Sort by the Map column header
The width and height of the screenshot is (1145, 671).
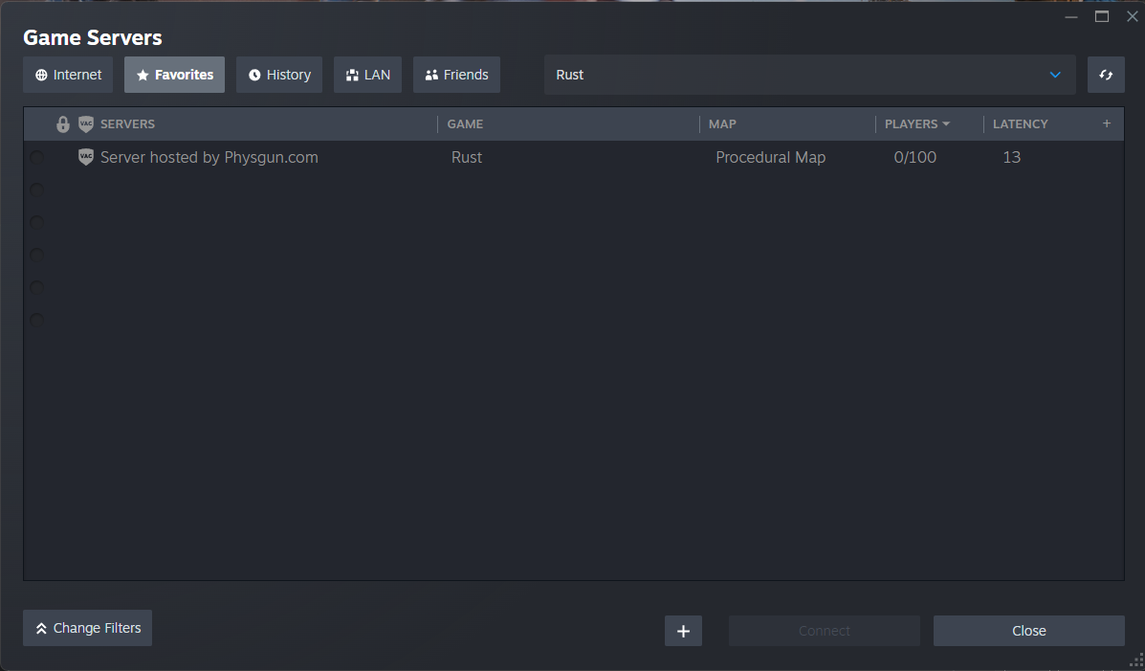(722, 124)
